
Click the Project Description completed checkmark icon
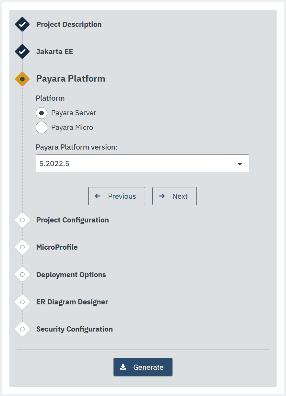tap(22, 24)
